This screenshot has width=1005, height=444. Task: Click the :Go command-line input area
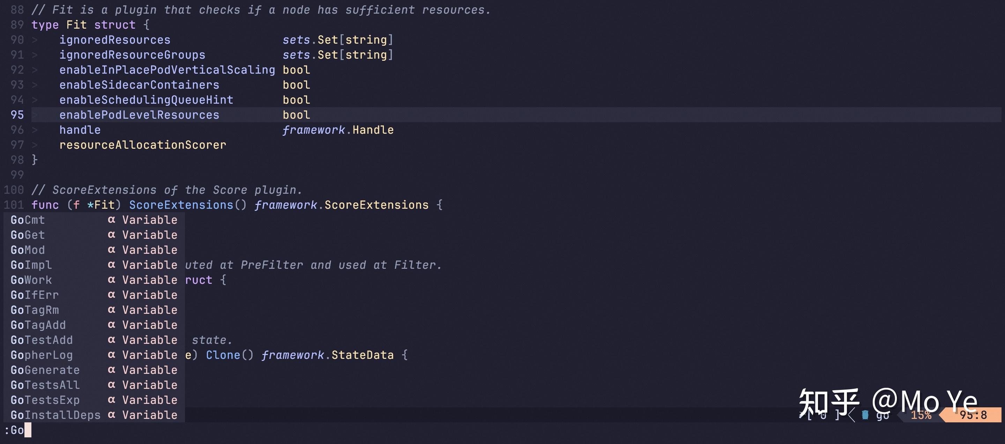coord(17,430)
